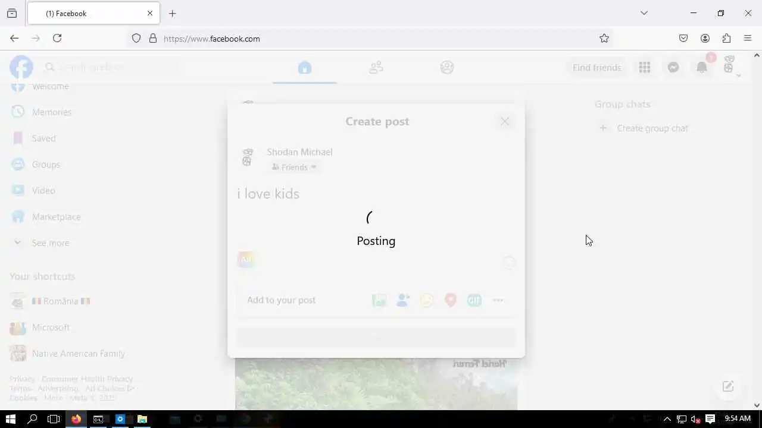Open more post options ellipsis
The image size is (762, 428).
(498, 300)
